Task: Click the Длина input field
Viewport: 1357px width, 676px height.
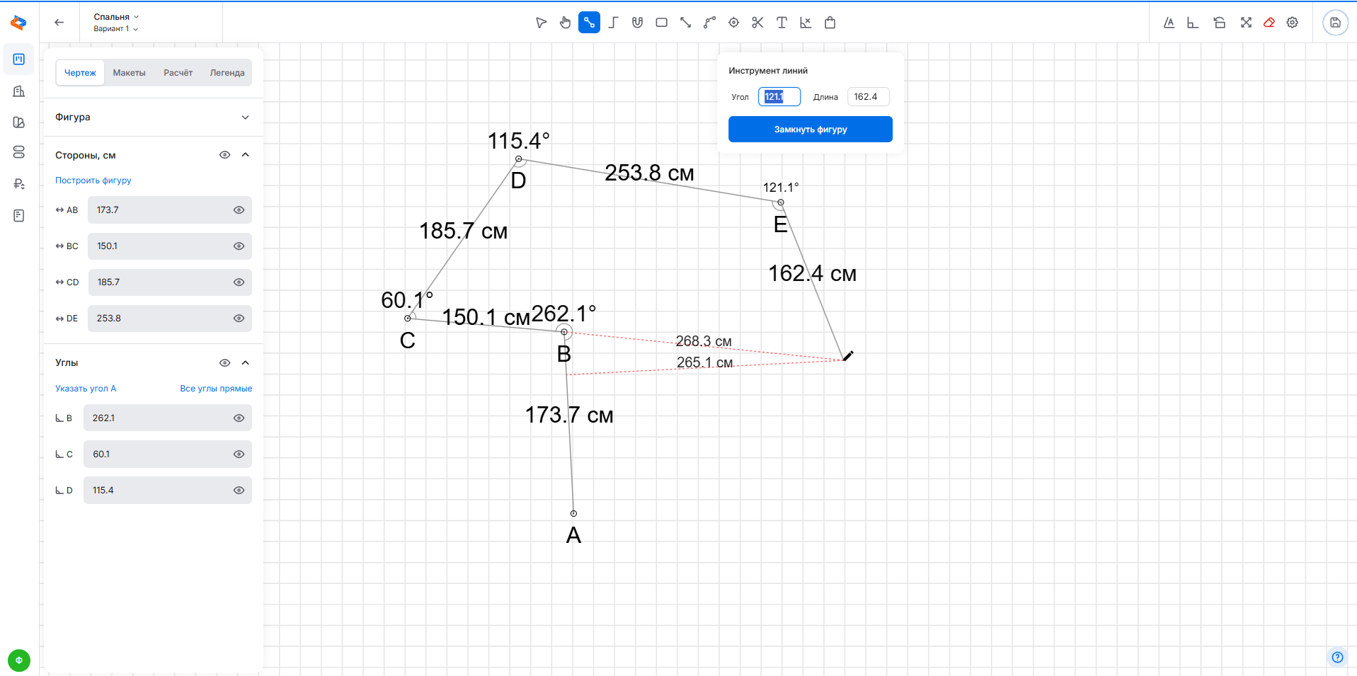Action: click(x=868, y=97)
